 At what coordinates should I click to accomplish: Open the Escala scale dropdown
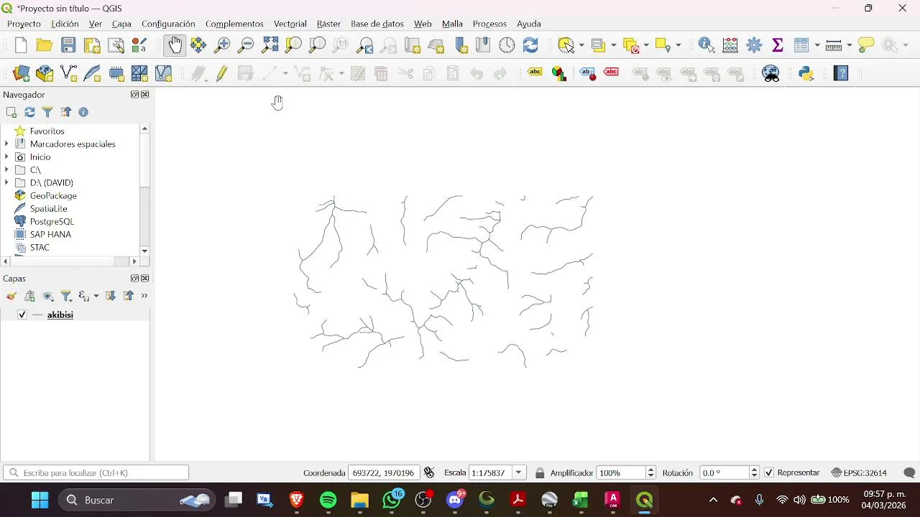519,472
